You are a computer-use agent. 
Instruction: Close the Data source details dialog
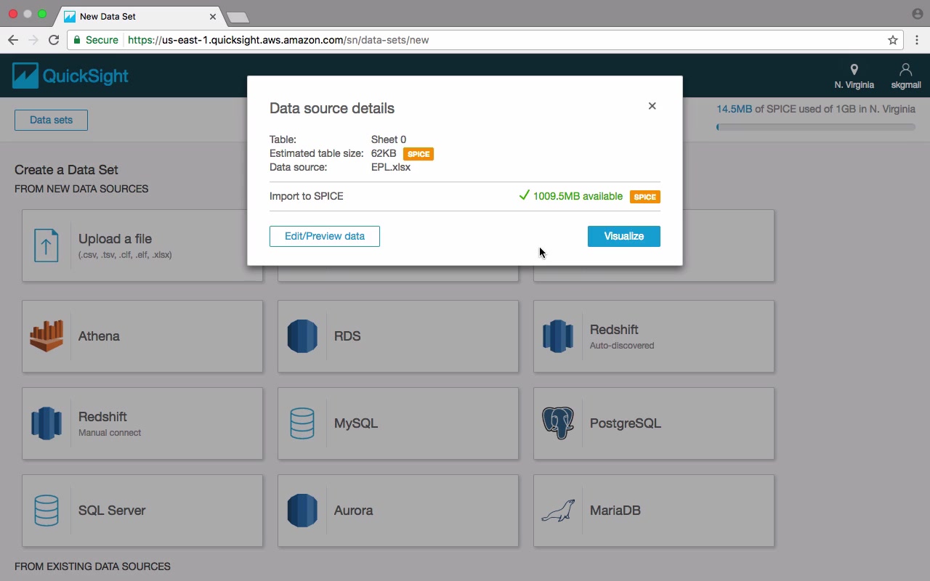652,106
